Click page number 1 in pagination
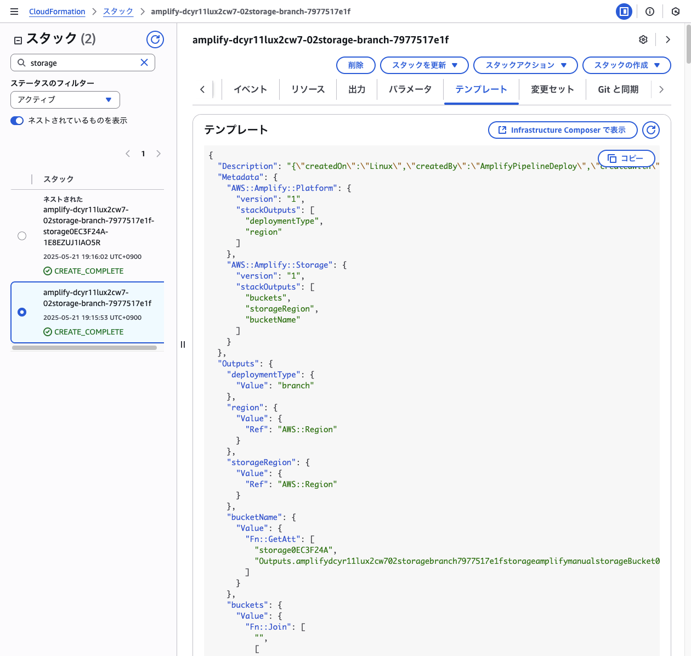Image resolution: width=691 pixels, height=656 pixels. coord(143,154)
